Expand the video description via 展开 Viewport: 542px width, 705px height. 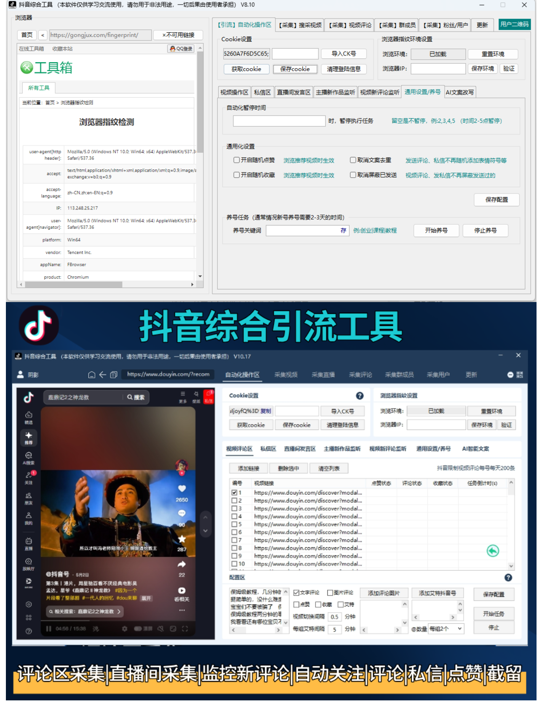(x=146, y=598)
